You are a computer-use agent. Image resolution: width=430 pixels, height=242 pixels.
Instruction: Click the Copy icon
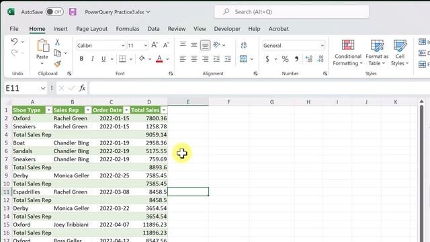point(57,52)
